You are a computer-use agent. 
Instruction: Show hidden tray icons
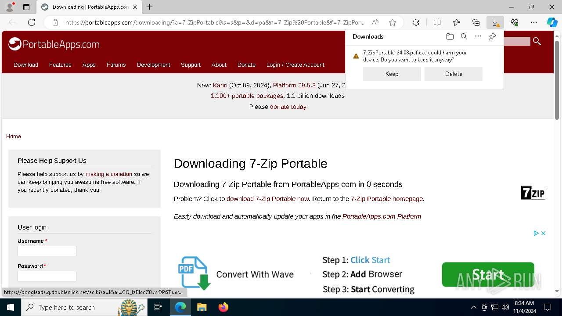point(473,307)
